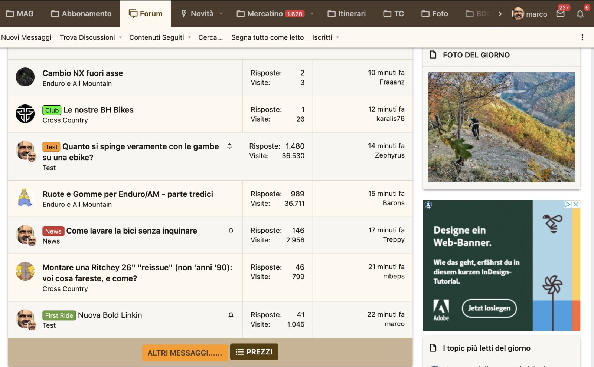
Task: Open the Foto del Giorno image
Action: coord(502,127)
